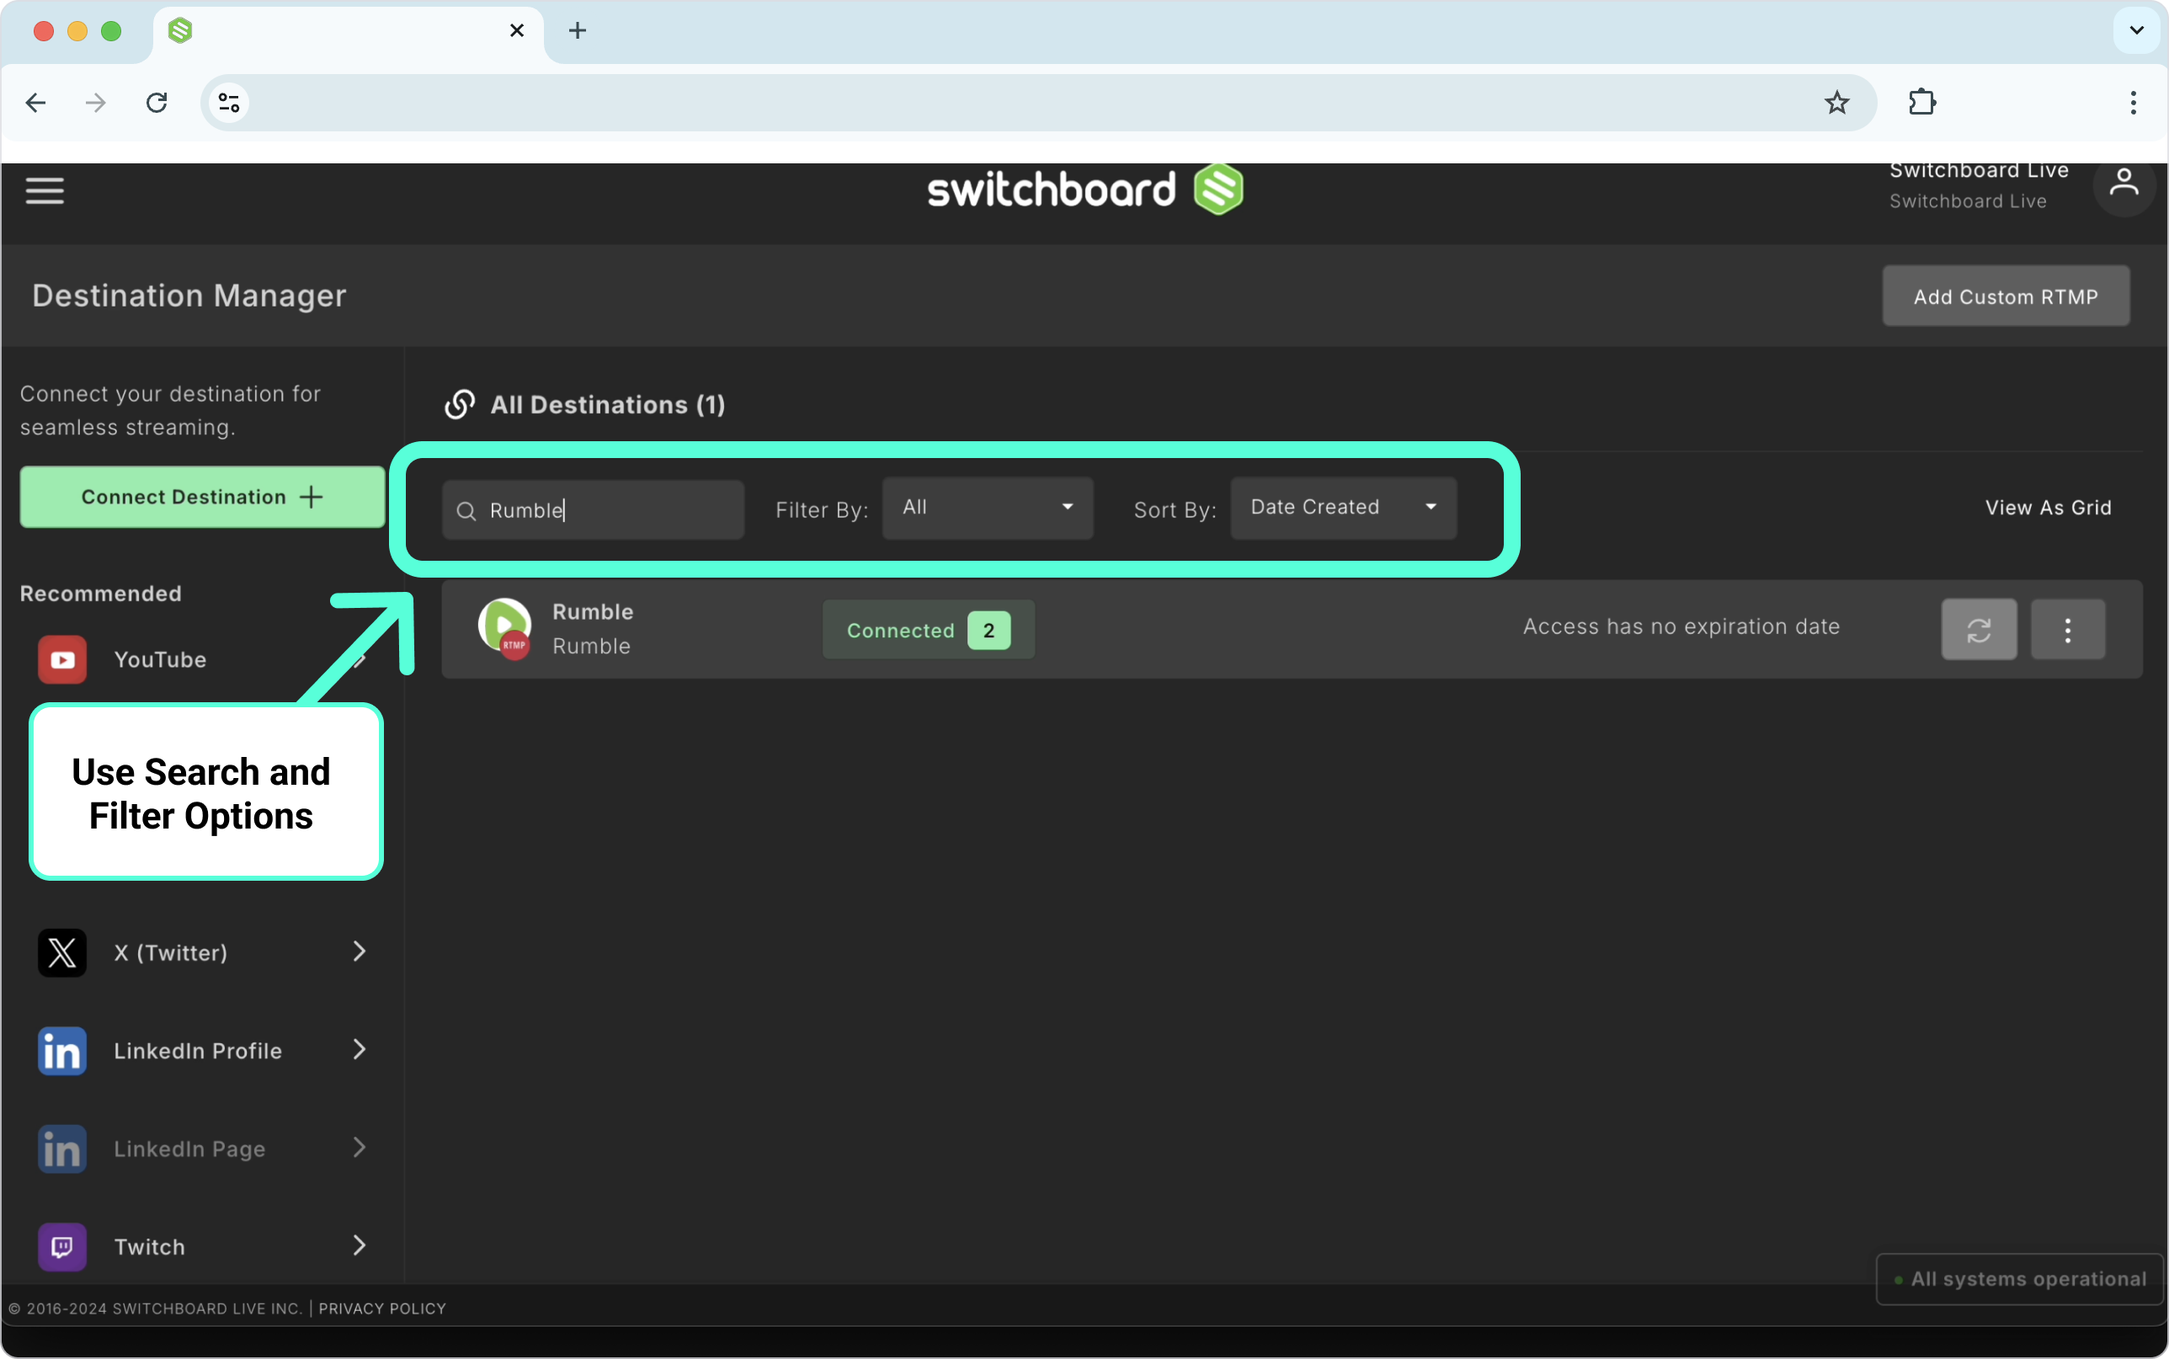Image resolution: width=2169 pixels, height=1359 pixels.
Task: Go forward in browser history
Action: (x=95, y=103)
